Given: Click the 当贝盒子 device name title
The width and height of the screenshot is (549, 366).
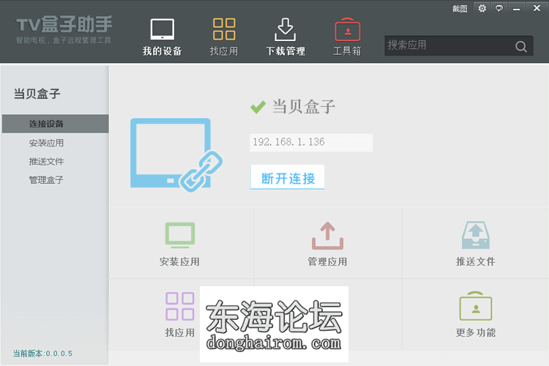Looking at the screenshot, I should pos(304,106).
